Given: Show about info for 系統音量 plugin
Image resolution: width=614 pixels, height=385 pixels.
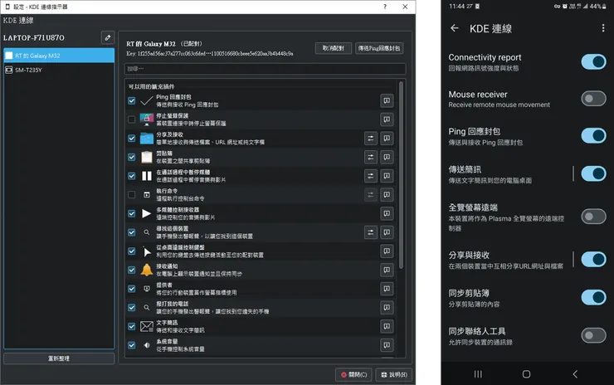Looking at the screenshot, I should (x=387, y=345).
